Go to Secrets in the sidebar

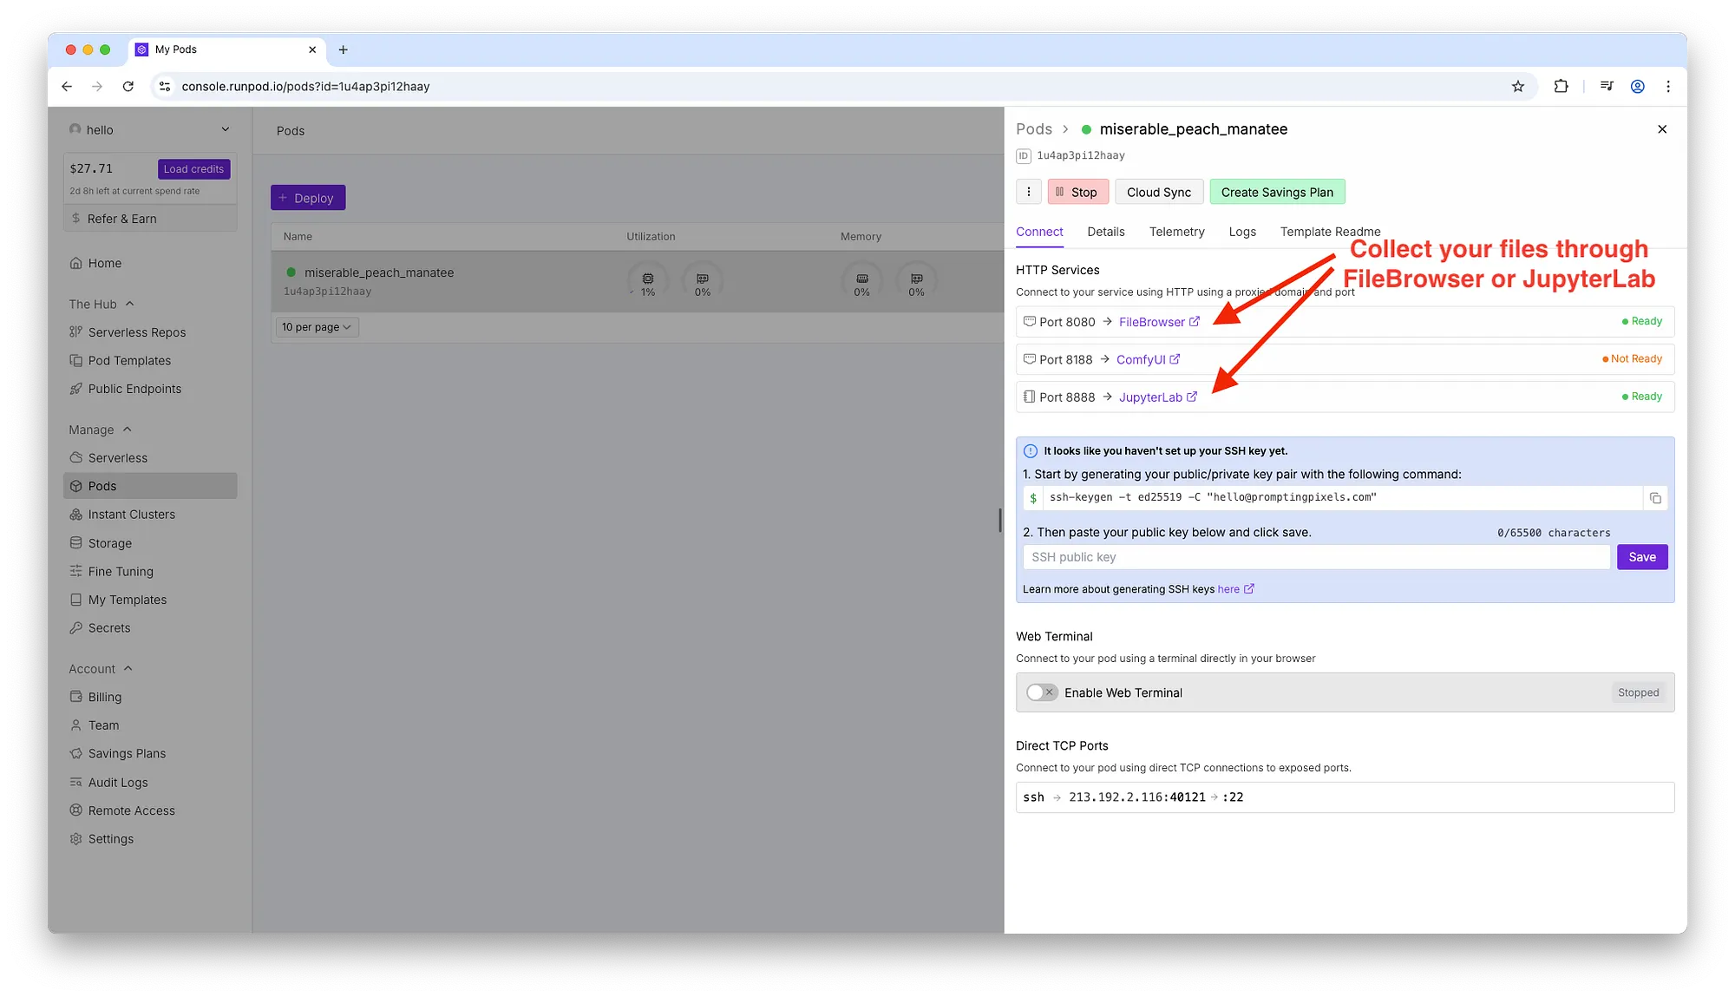tap(108, 628)
